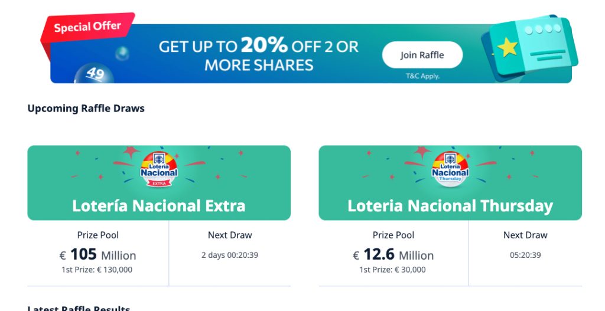Click the Special Offer red ribbon
Screen dimensions: 605x311
87,27
